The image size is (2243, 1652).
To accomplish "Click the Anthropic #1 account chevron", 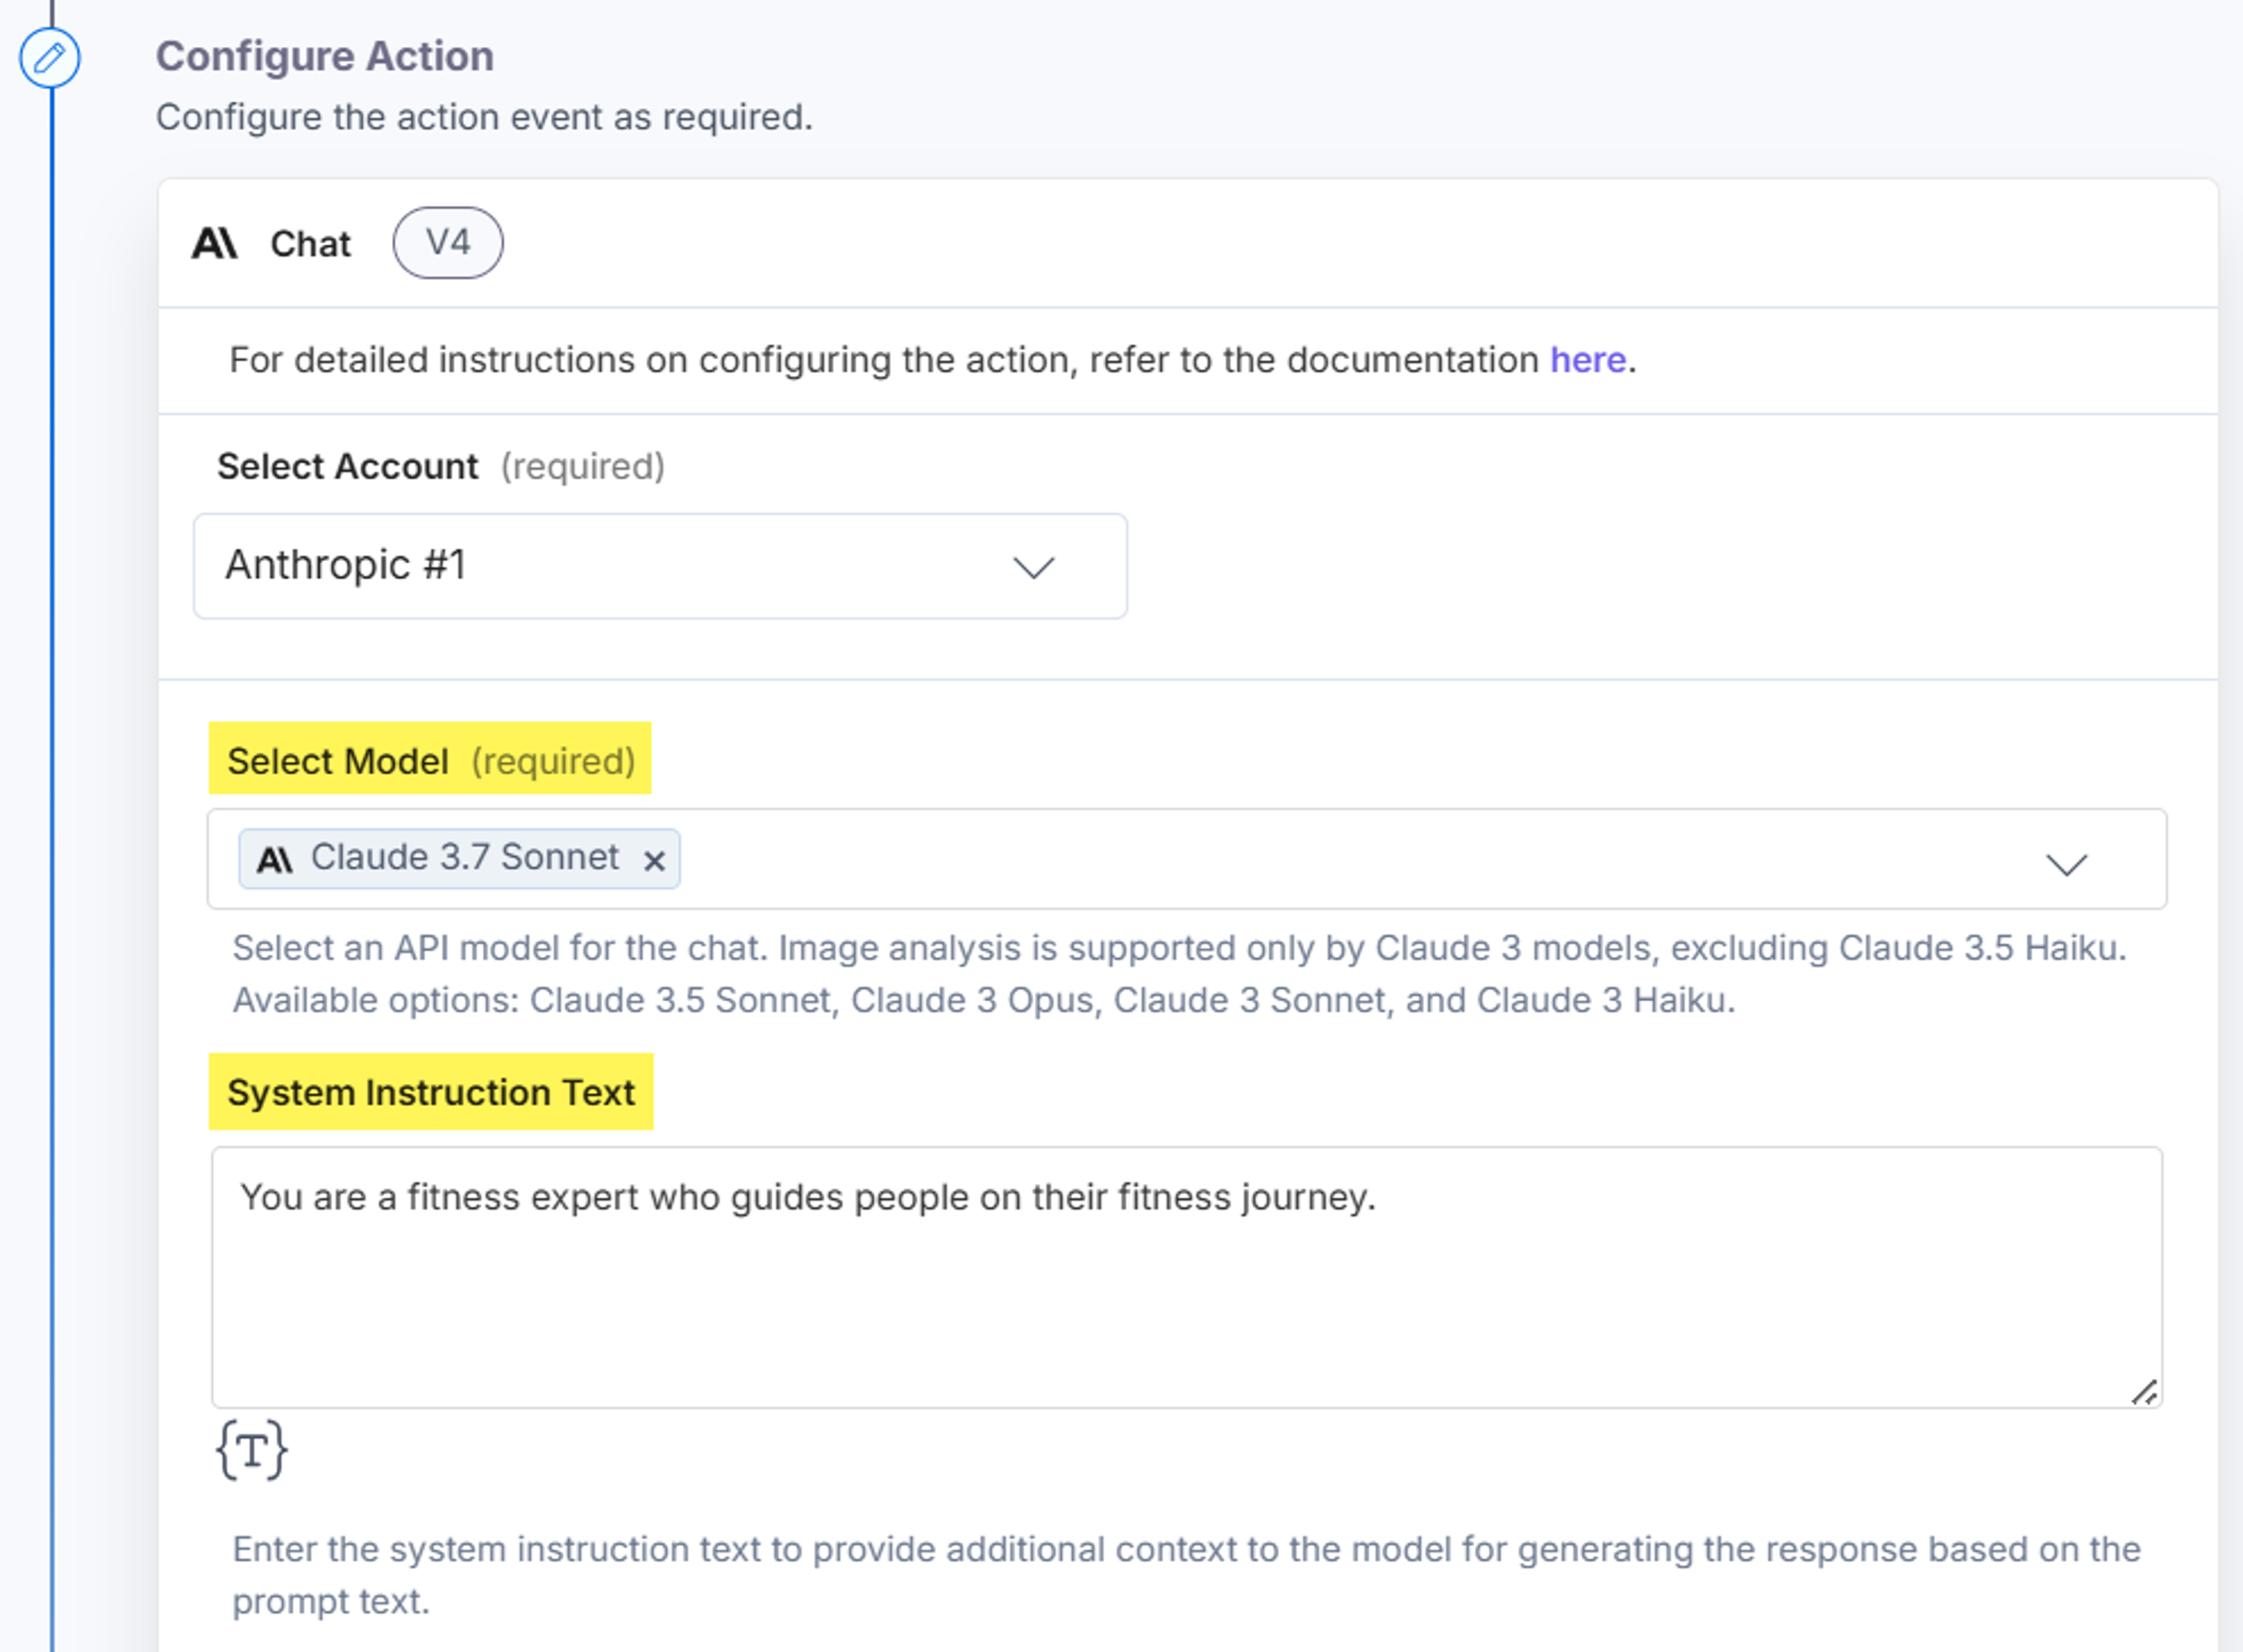I will pos(1034,567).
